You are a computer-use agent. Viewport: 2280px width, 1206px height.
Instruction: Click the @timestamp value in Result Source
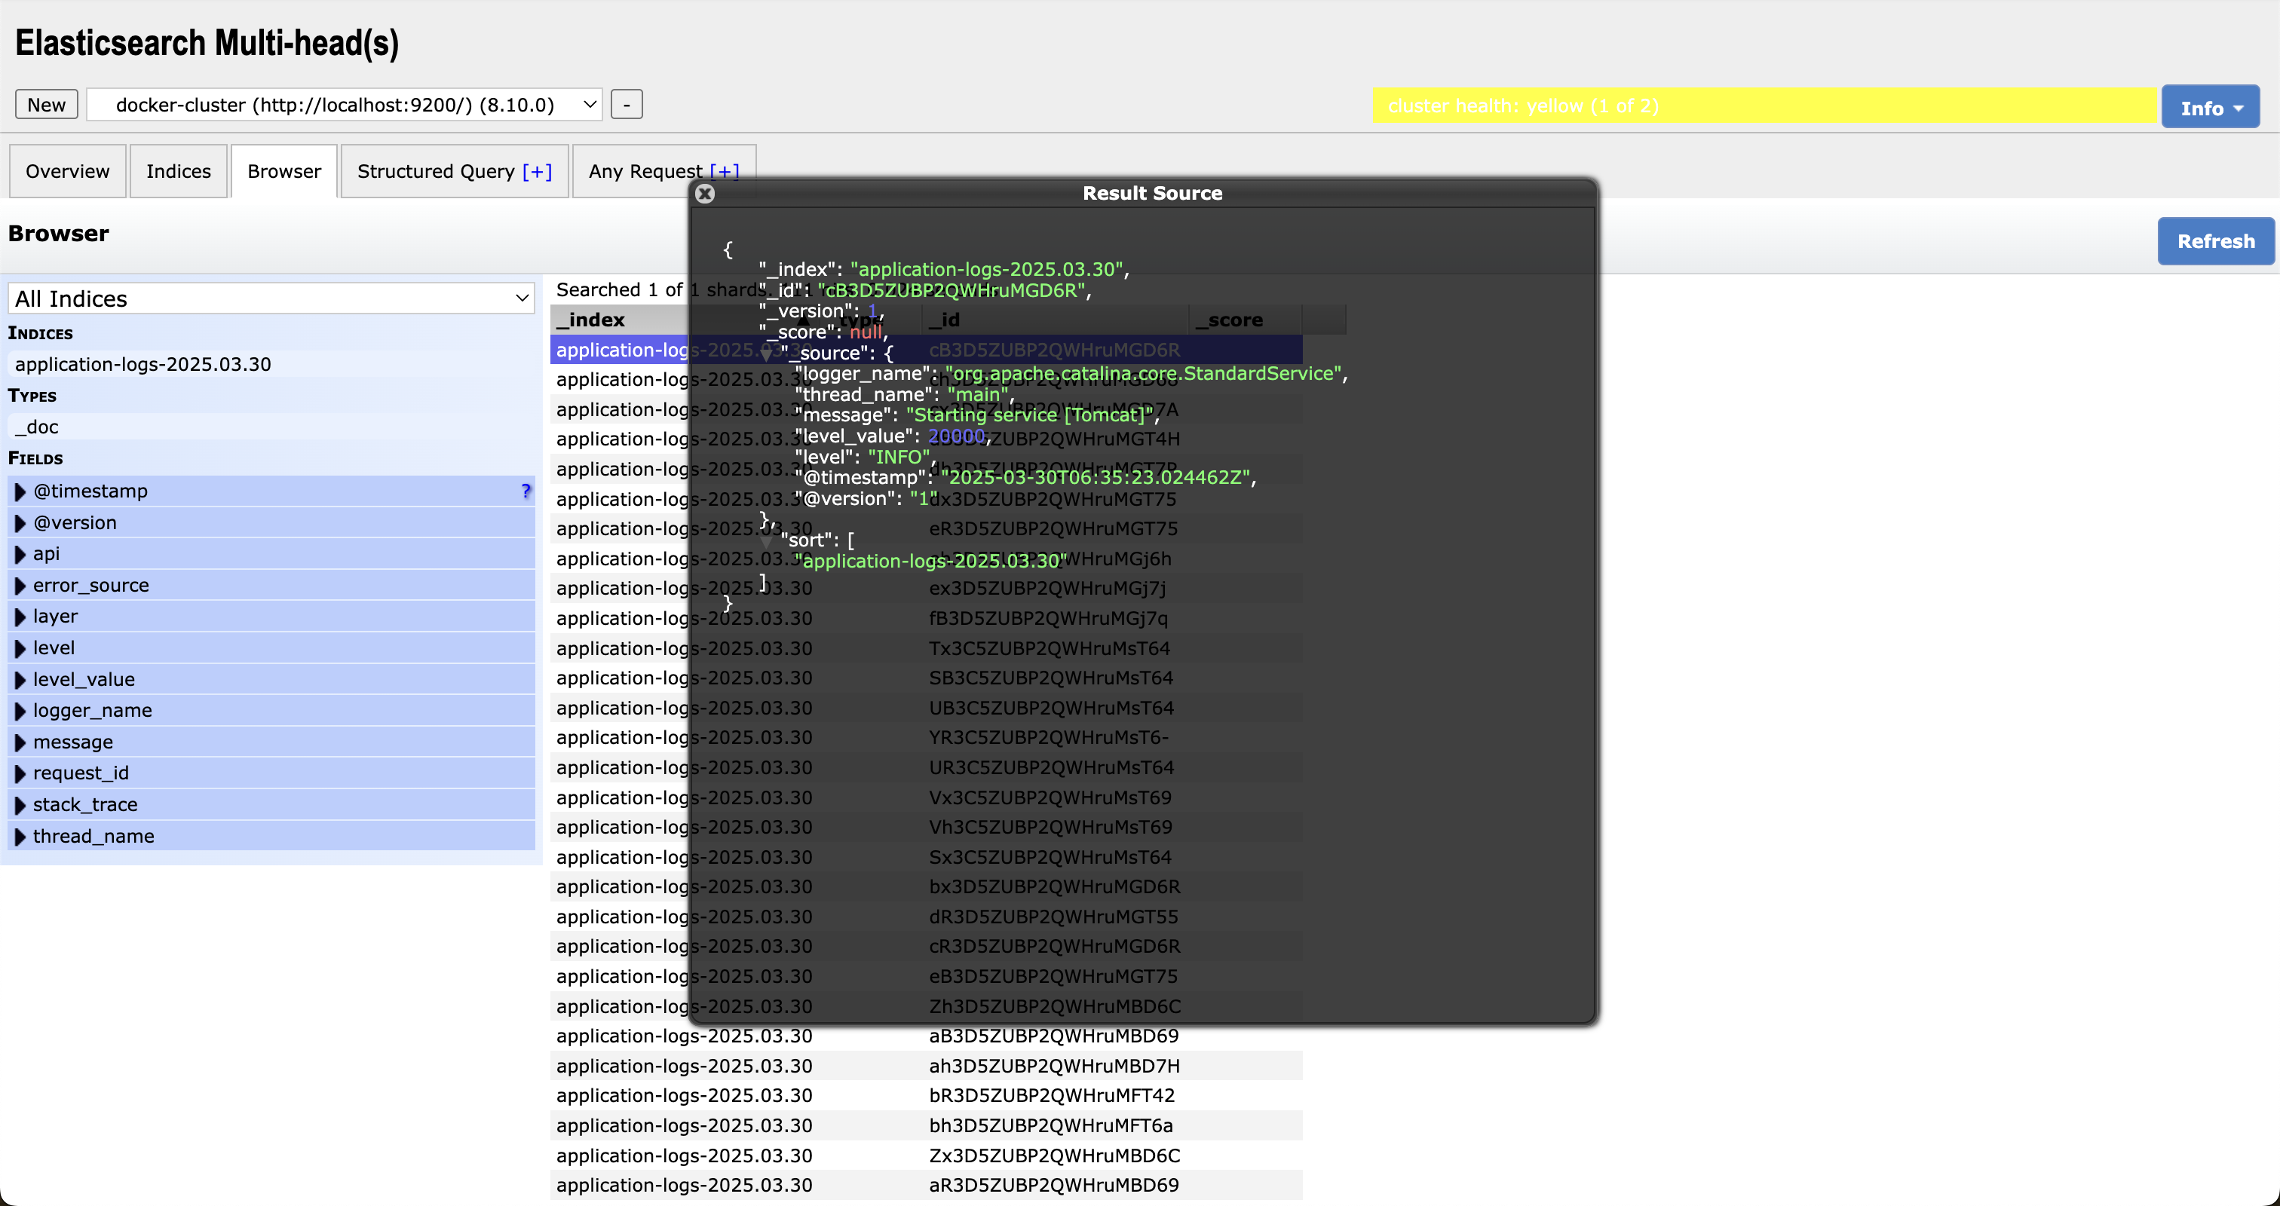coord(1096,478)
